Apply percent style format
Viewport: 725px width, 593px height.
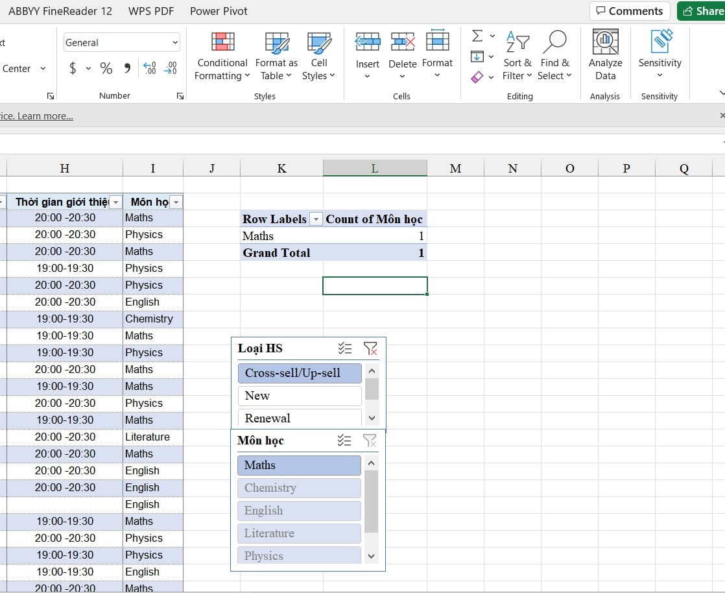[106, 69]
